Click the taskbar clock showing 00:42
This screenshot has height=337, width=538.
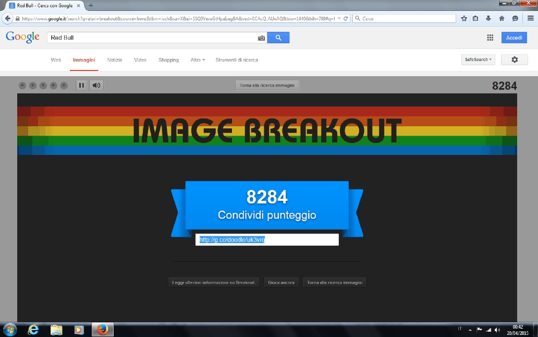(x=518, y=330)
